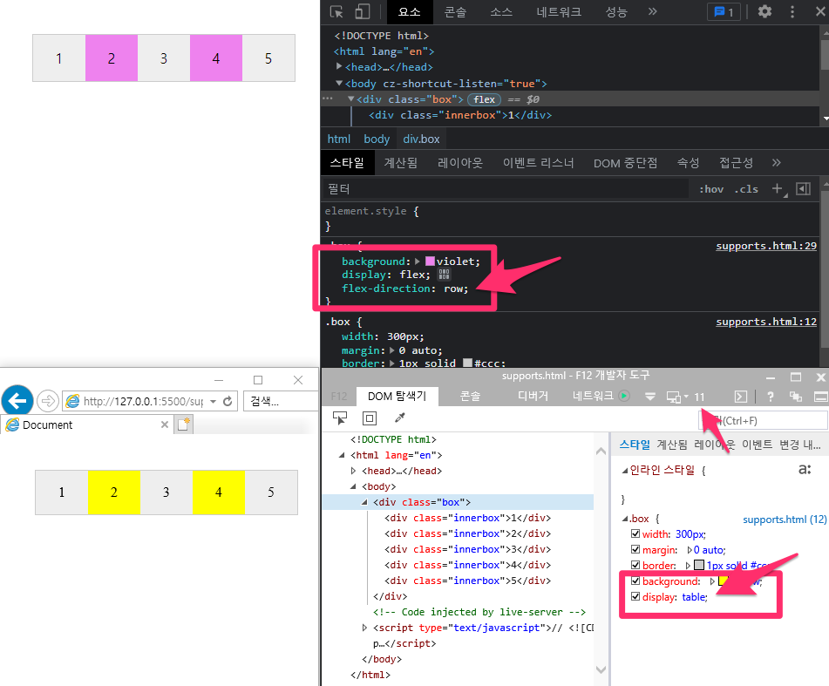Screen dimensions: 829x686
Task: Click the ellipsis beside selected div.box row
Action: pyautogui.click(x=328, y=98)
